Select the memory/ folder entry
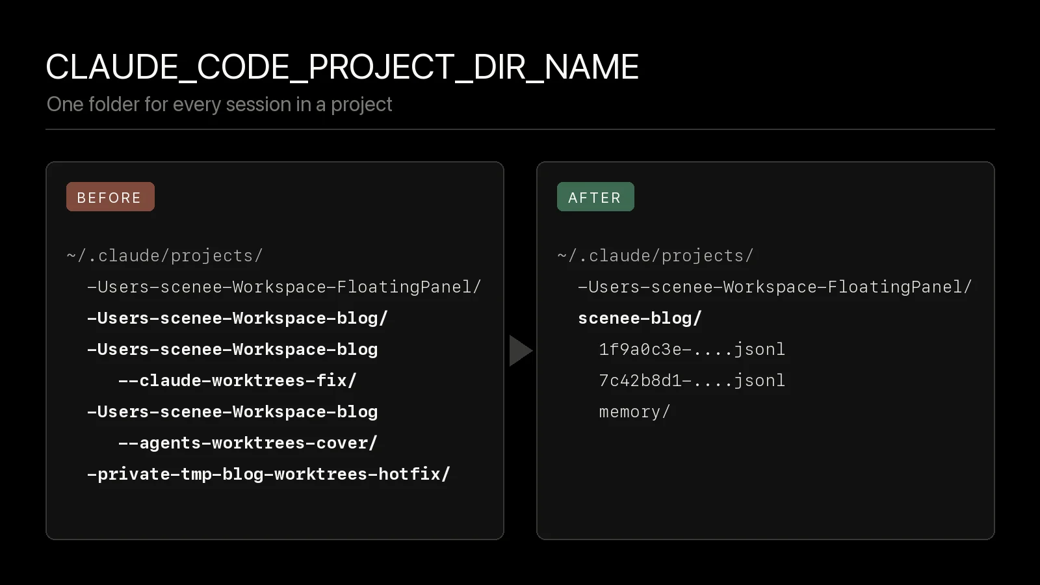 pos(634,411)
